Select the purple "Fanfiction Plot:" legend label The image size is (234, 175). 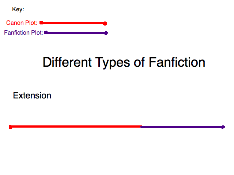23,33
